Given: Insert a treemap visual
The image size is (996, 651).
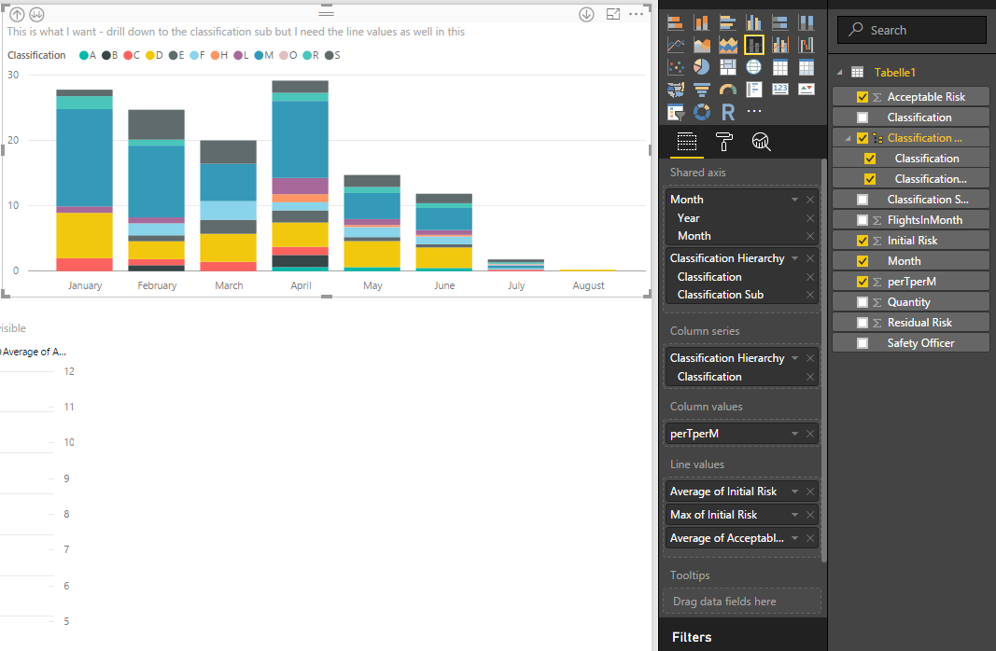Looking at the screenshot, I should click(x=727, y=66).
